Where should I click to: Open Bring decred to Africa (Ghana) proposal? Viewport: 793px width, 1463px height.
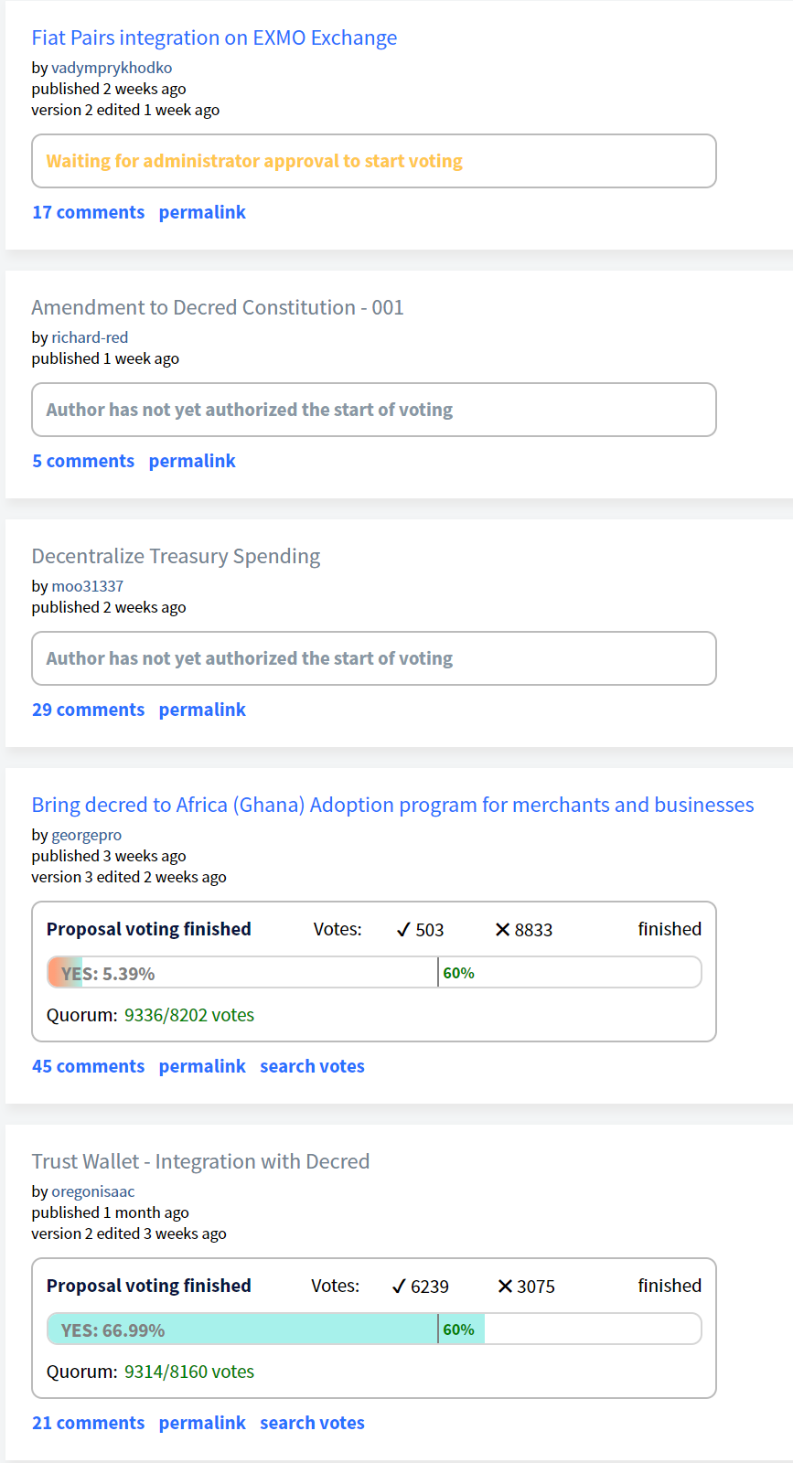tap(392, 805)
